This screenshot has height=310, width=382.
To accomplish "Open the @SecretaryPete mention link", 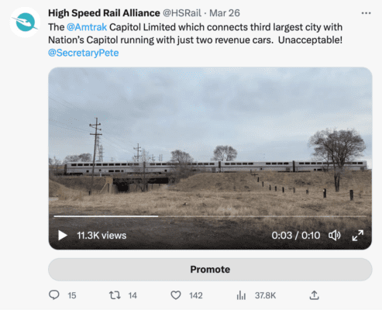I will point(84,53).
